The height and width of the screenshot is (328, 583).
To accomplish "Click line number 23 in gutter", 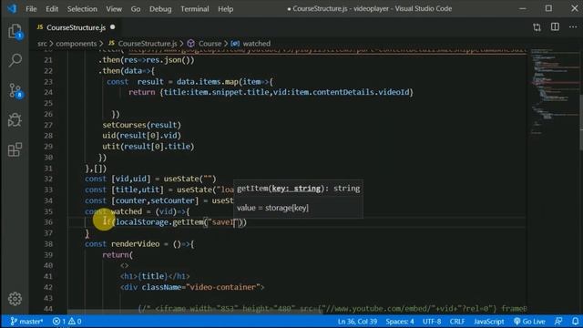I will coord(48,81).
